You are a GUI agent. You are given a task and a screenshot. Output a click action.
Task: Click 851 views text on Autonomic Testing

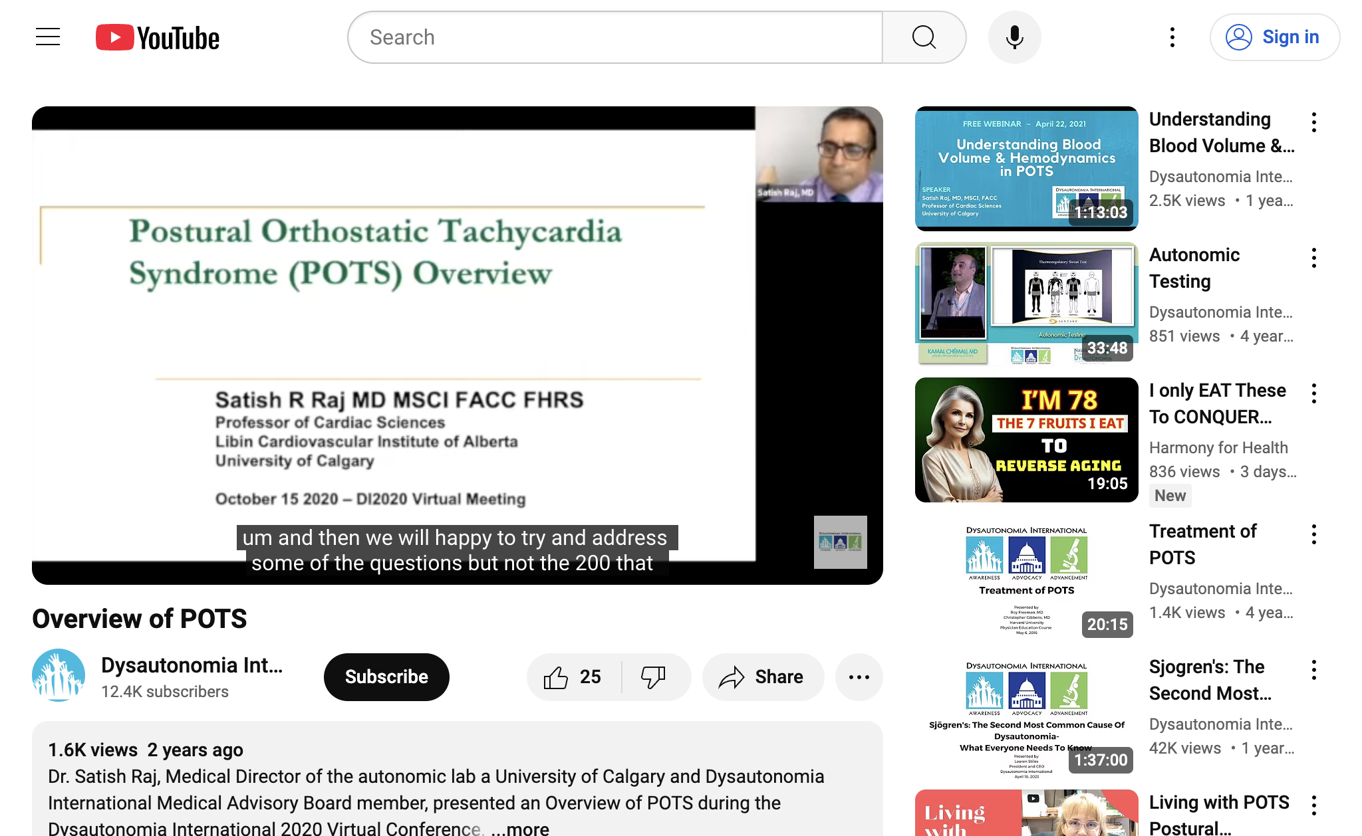tap(1184, 336)
